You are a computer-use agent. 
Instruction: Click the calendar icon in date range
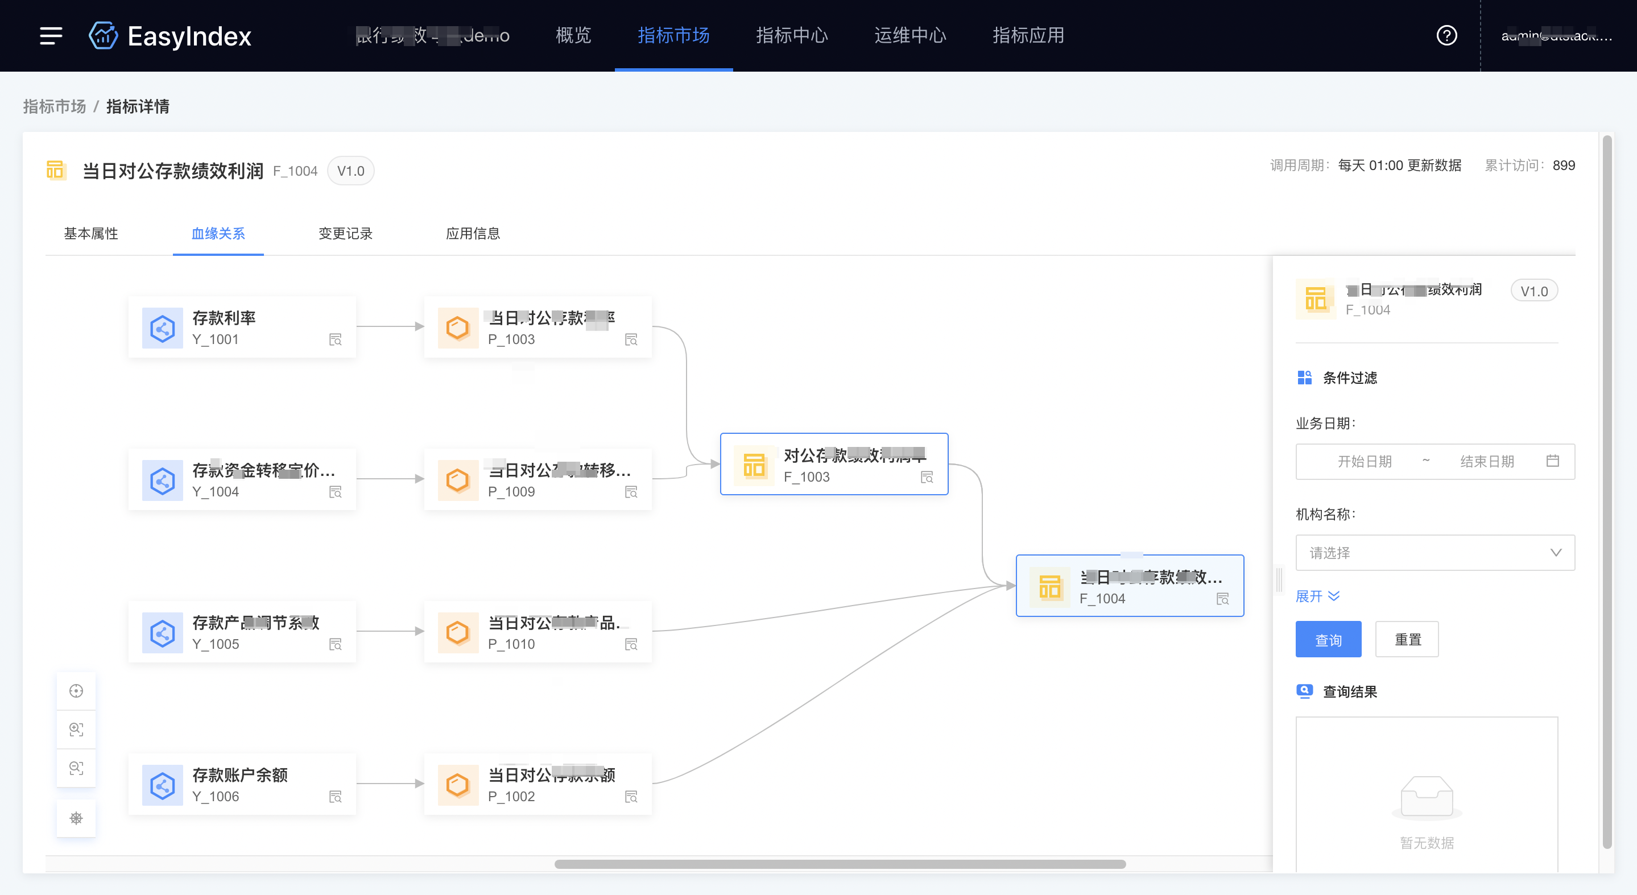coord(1552,461)
